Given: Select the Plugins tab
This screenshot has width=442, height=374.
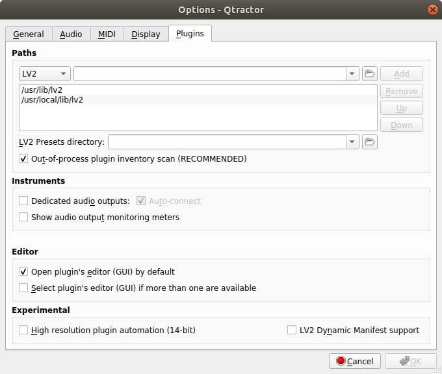Looking at the screenshot, I should [x=190, y=34].
